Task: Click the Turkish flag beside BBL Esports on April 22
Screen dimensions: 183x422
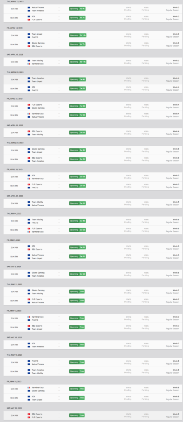Action: click(29, 131)
